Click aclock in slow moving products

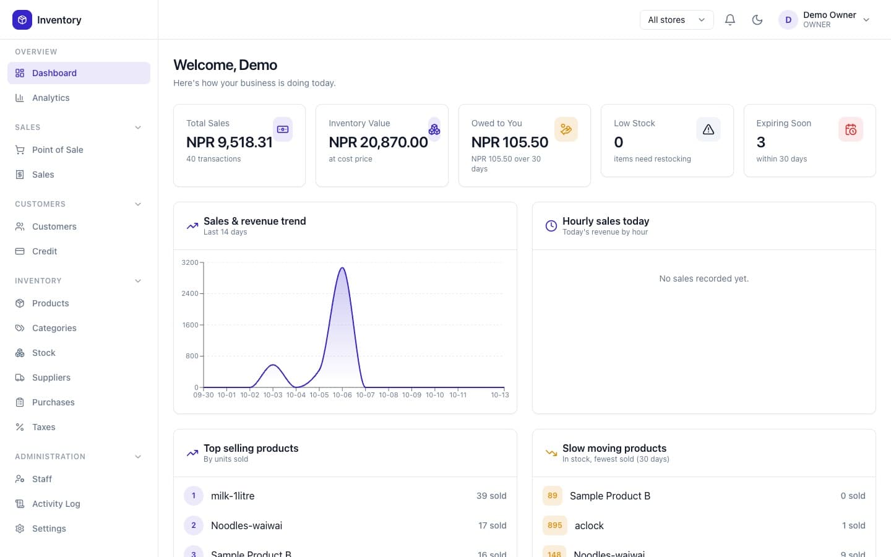tap(704, 525)
